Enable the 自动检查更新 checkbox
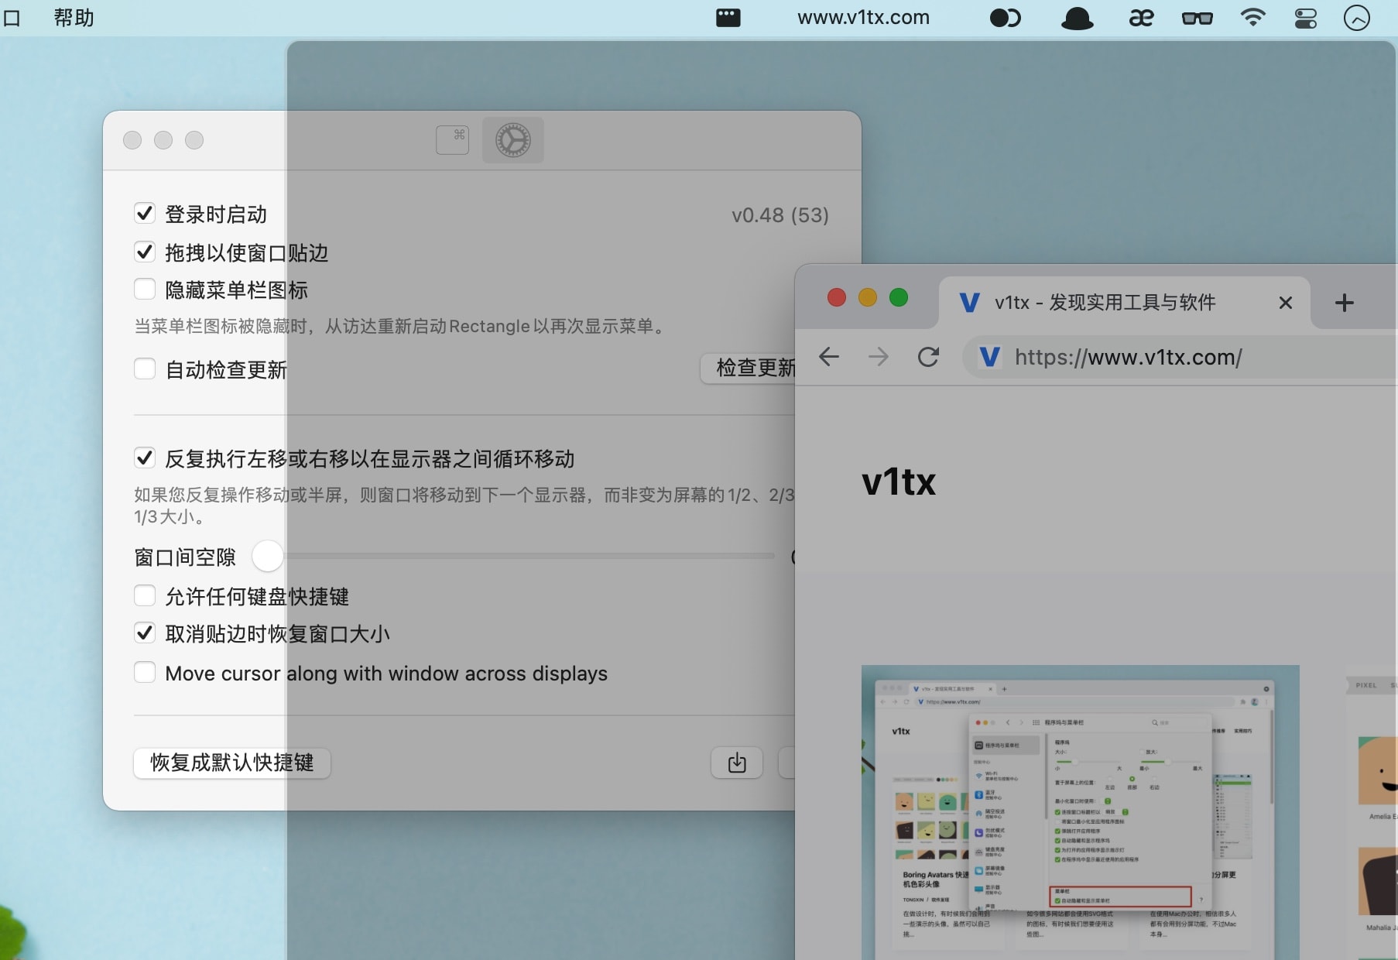This screenshot has width=1398, height=960. (145, 369)
